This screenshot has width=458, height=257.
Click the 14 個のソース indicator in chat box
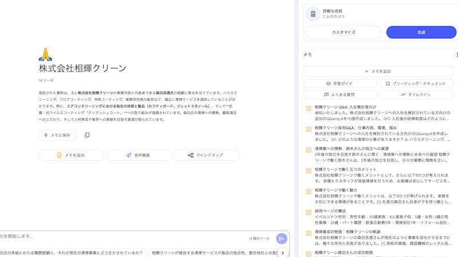click(259, 239)
